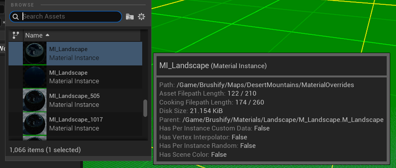The height and width of the screenshot is (168, 396).
Task: Select highlighted MI_Landscape material instance row
Action: click(75, 53)
